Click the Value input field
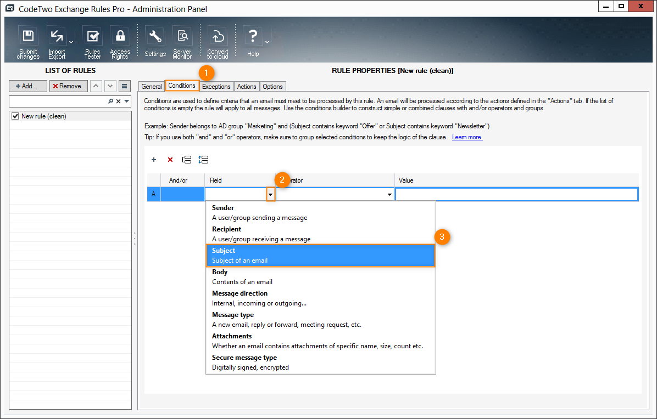The width and height of the screenshot is (657, 419). (516, 195)
